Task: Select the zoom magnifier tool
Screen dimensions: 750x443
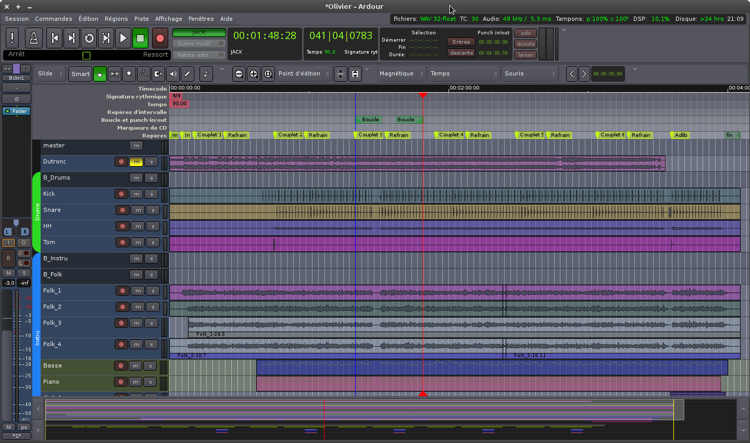Action: click(x=129, y=74)
